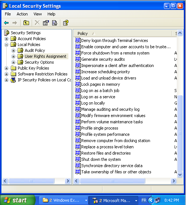Select the Software Restriction Policies tree item
186x205 pixels.
[43, 74]
